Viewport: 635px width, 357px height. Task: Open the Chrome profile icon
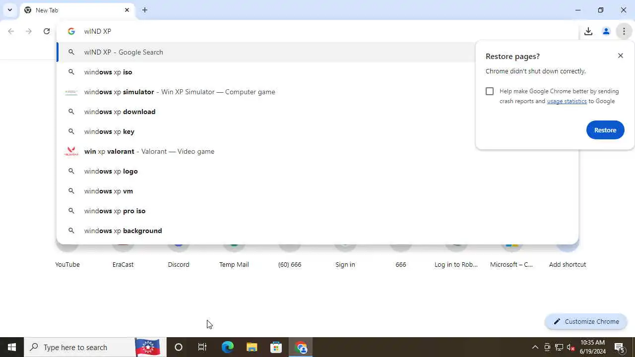tap(606, 31)
